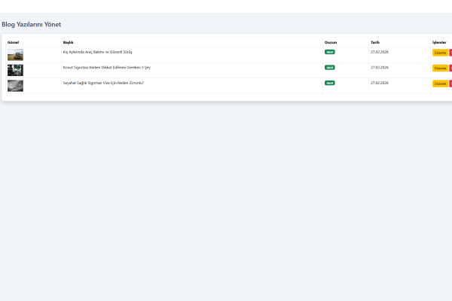Edit the Seyahat Sağlık Sigortası post via Düzenle
Viewport: 452px width, 301px height.
[x=440, y=84]
